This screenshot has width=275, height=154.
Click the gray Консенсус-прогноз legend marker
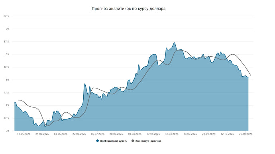[133, 141]
